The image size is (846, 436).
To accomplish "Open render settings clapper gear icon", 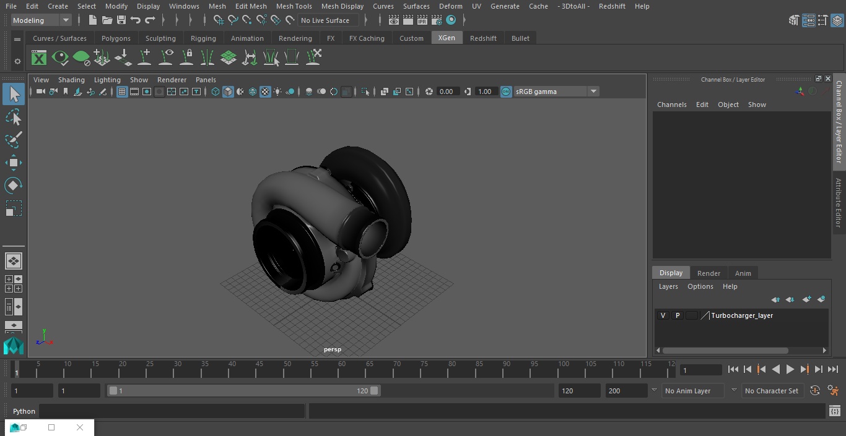I will [x=437, y=20].
